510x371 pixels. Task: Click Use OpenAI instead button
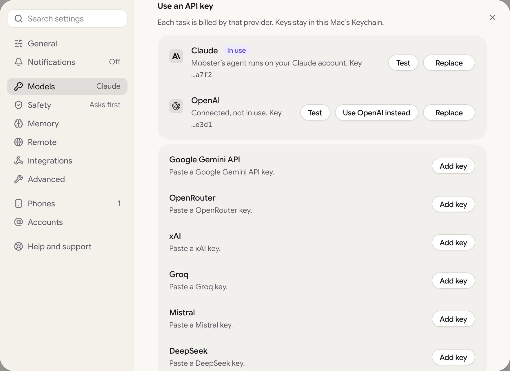377,112
